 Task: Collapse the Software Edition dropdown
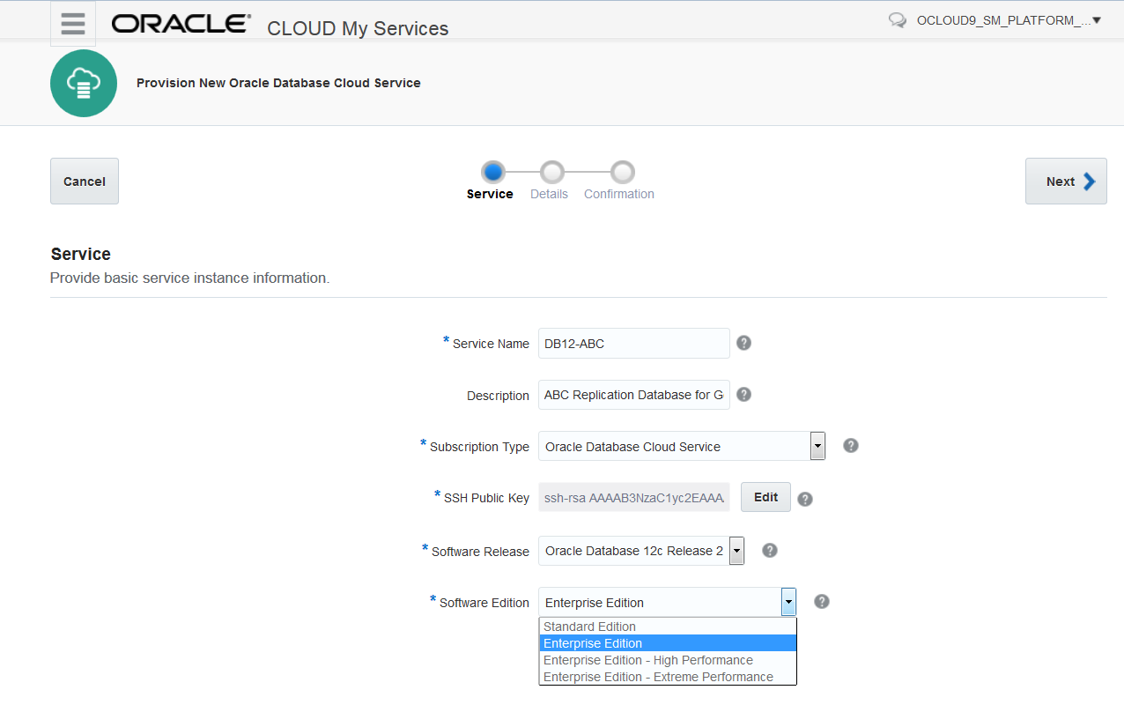(788, 601)
